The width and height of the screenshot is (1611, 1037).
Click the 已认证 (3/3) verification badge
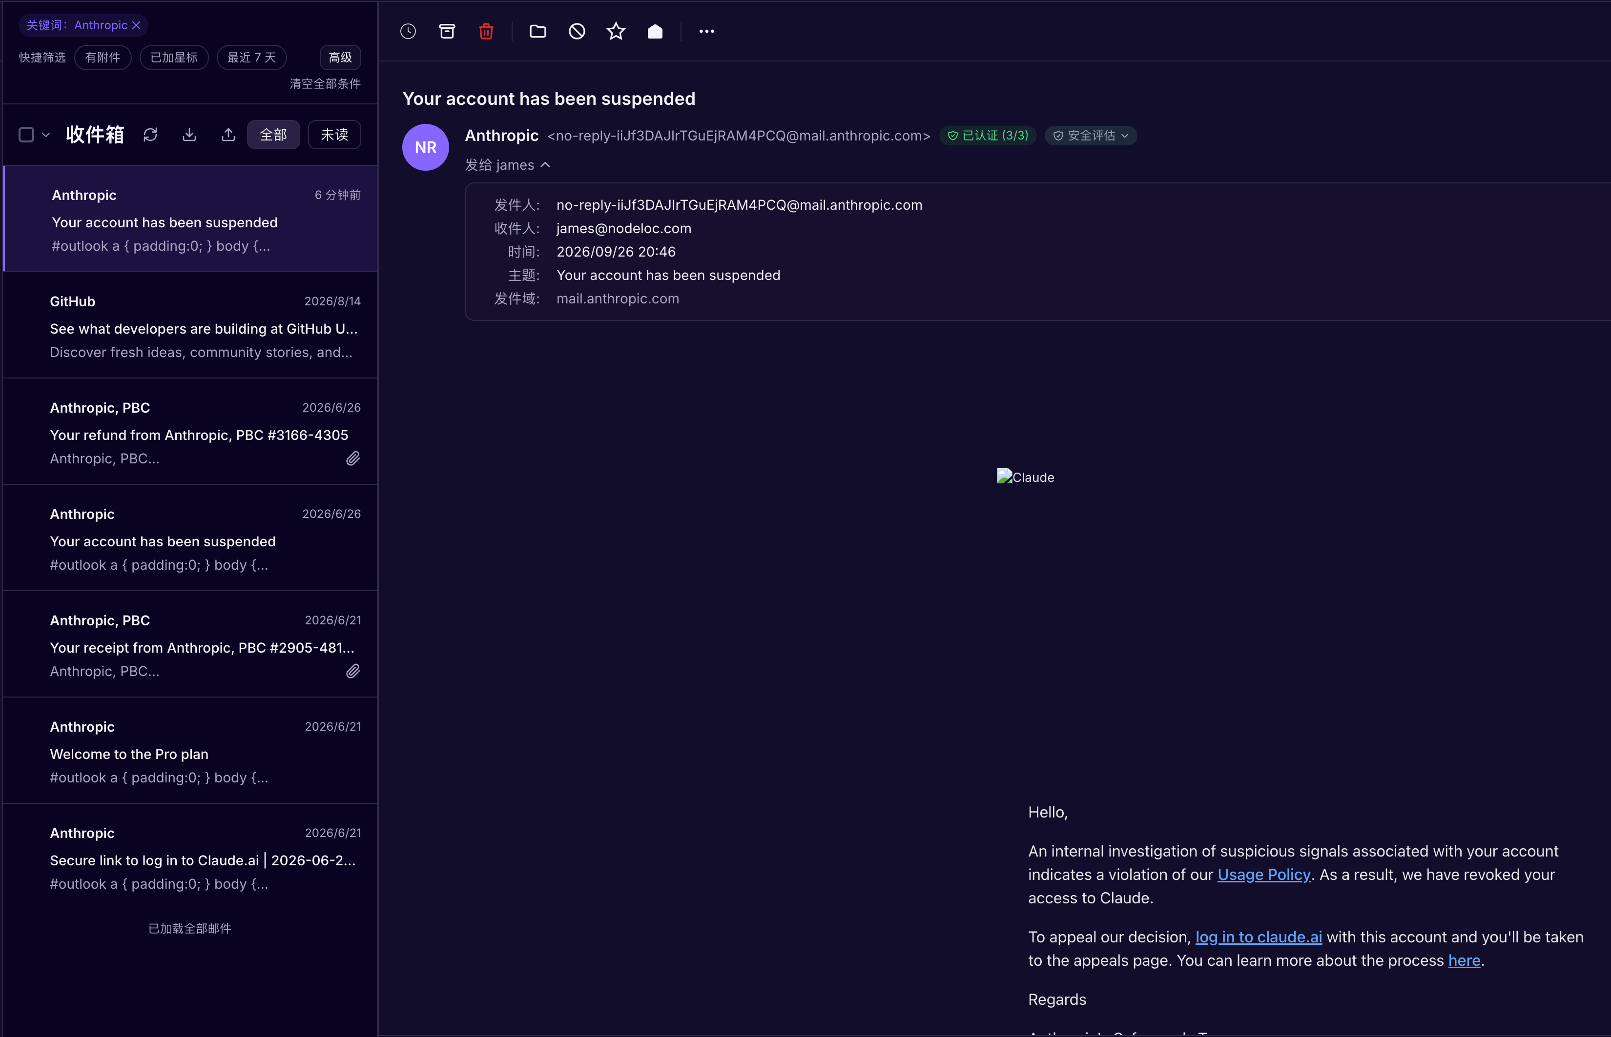988,135
